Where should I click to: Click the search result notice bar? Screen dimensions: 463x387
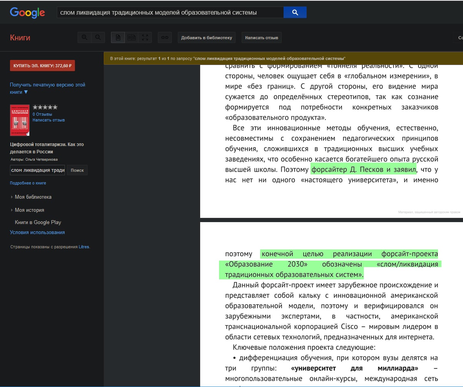(283, 58)
